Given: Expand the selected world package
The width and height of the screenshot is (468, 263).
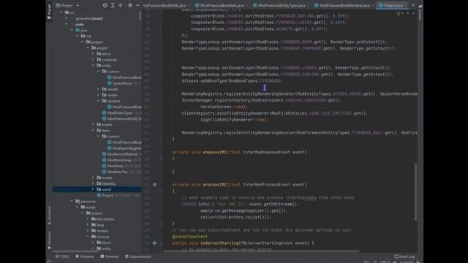Looking at the screenshot, I should click(x=93, y=190).
